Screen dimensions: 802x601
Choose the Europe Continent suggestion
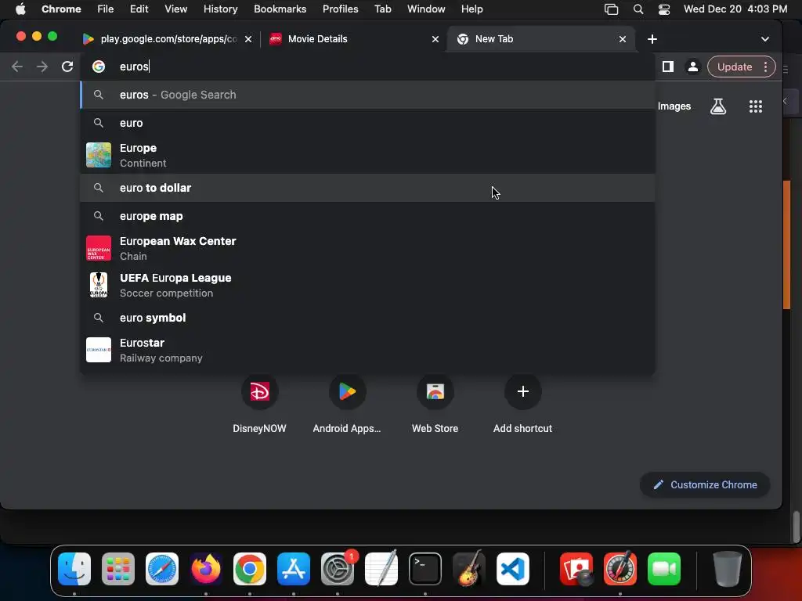[x=367, y=156]
